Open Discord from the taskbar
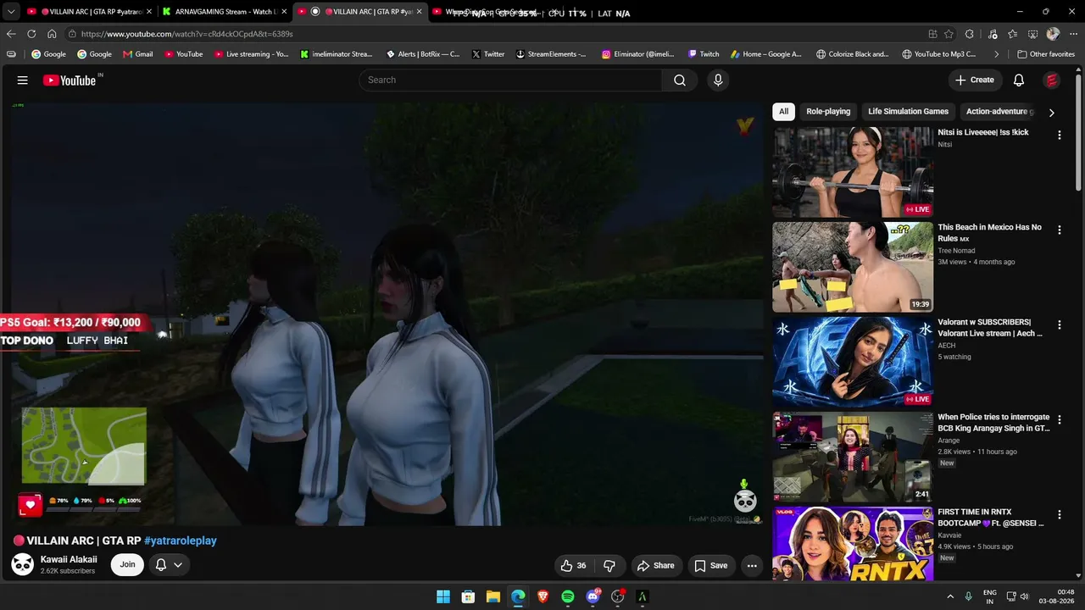1085x610 pixels. pos(593,596)
